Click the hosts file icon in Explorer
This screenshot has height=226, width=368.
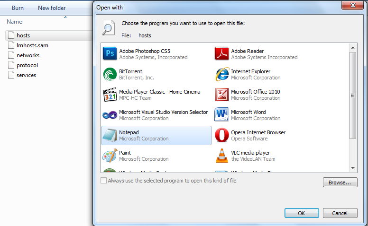pos(11,35)
